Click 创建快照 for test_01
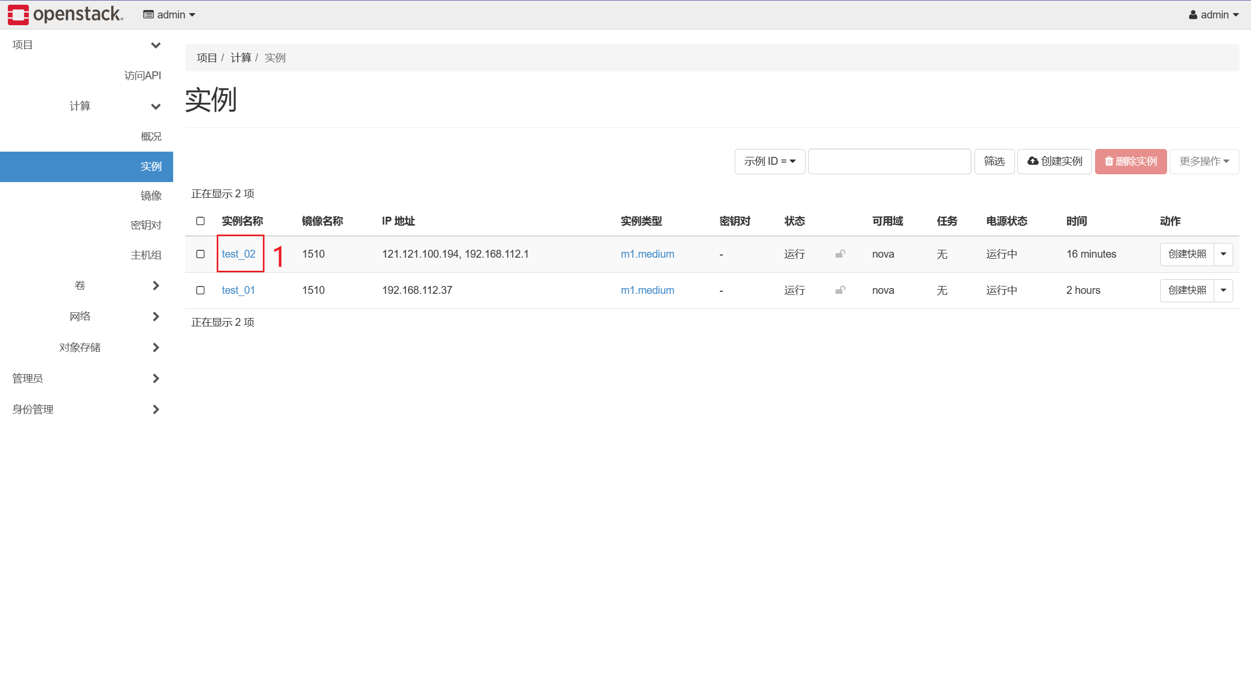 tap(1187, 290)
